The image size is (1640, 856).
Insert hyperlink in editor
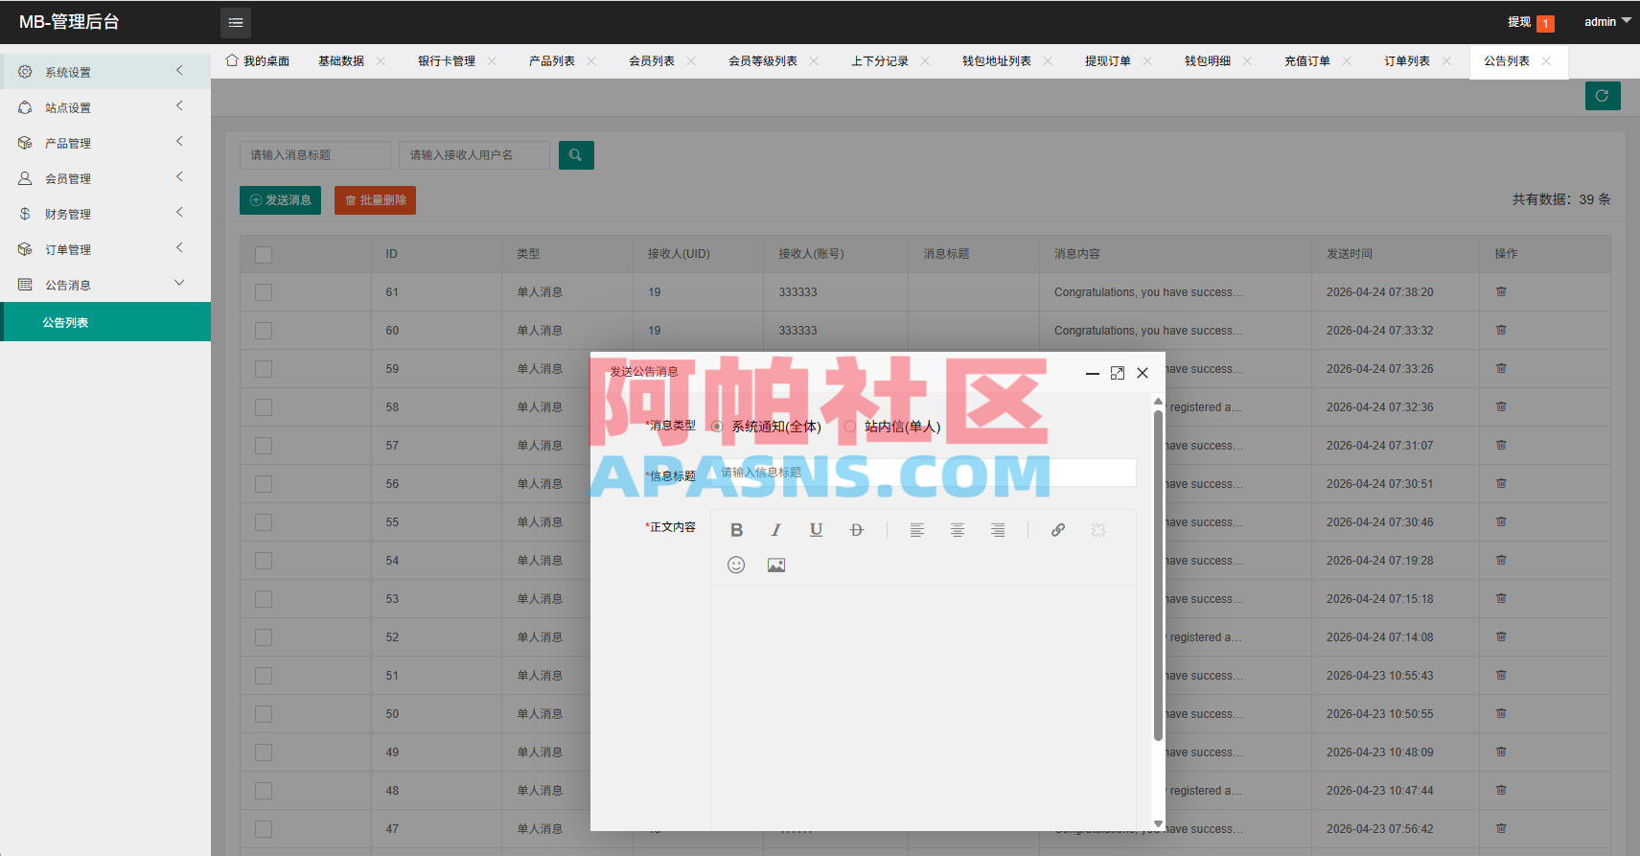click(x=1058, y=530)
